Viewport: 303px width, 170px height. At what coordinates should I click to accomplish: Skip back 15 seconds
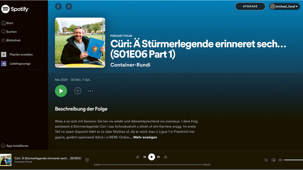[138, 157]
